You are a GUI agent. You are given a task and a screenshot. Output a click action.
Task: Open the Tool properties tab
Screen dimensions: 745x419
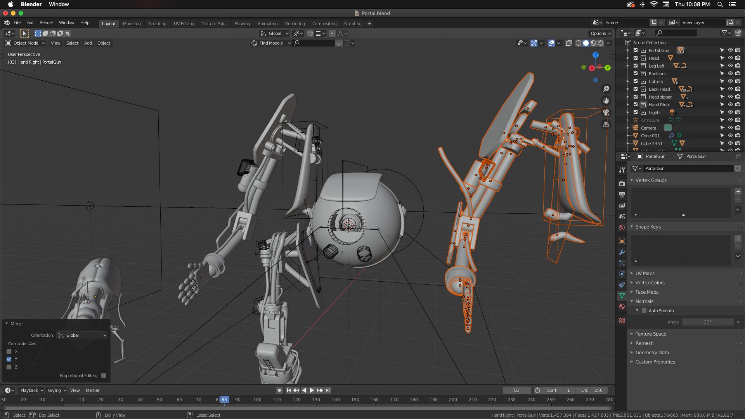coord(622,170)
